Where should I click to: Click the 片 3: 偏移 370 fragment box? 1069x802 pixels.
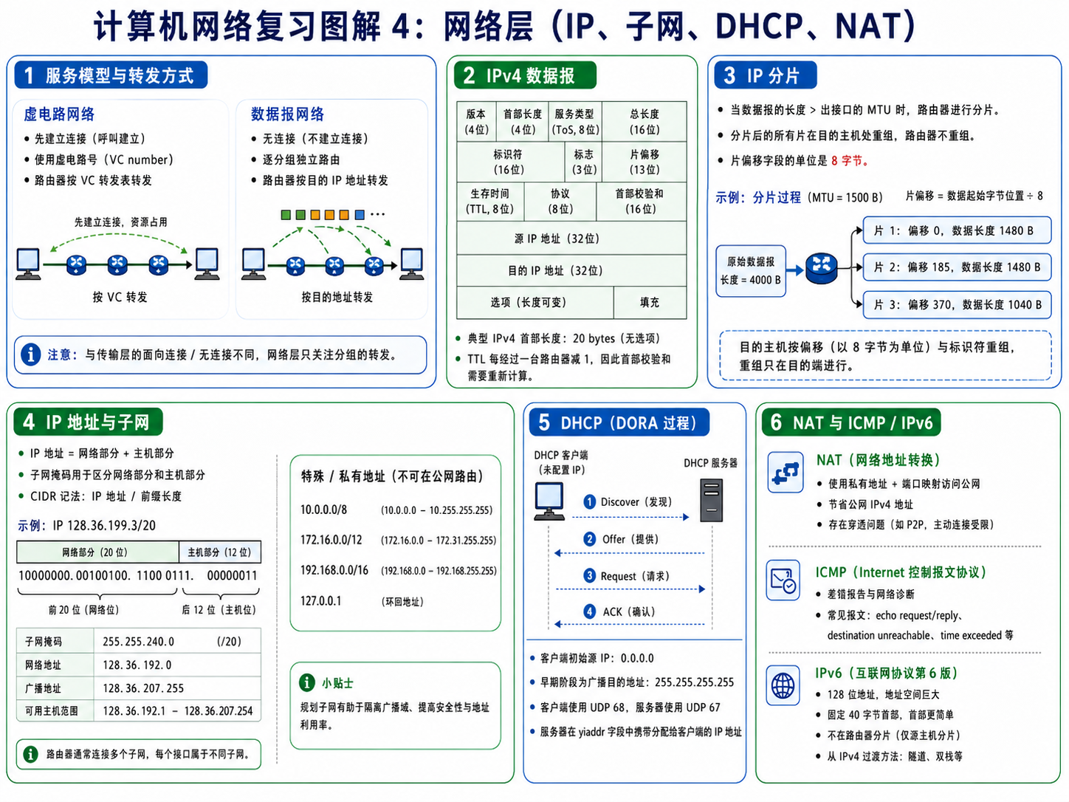[958, 304]
